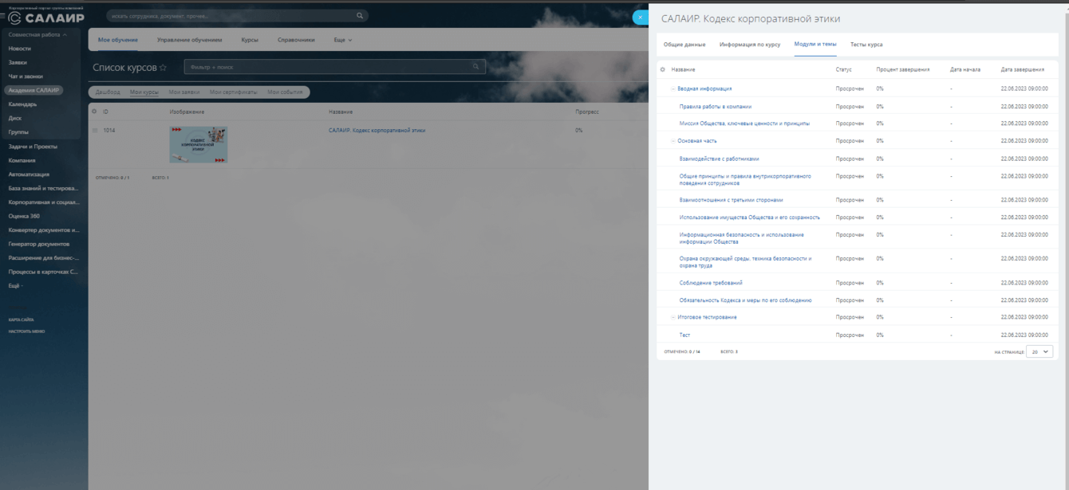Image resolution: width=1069 pixels, height=490 pixels.
Task: Open the Мои события subtab
Action: pyautogui.click(x=285, y=92)
